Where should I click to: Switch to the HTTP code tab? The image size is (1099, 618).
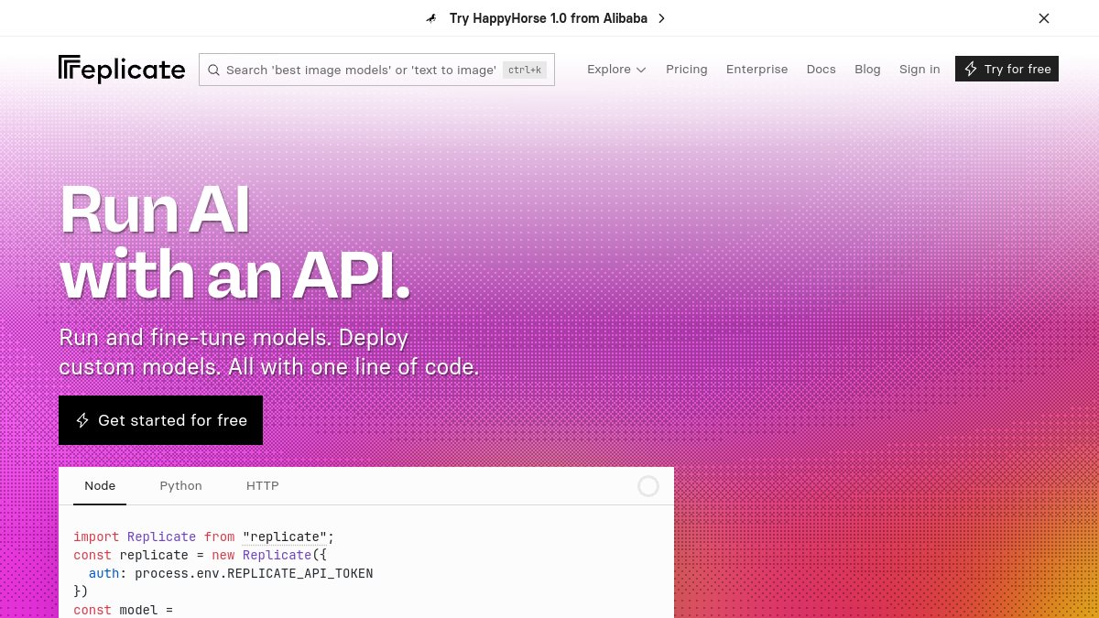click(x=263, y=486)
